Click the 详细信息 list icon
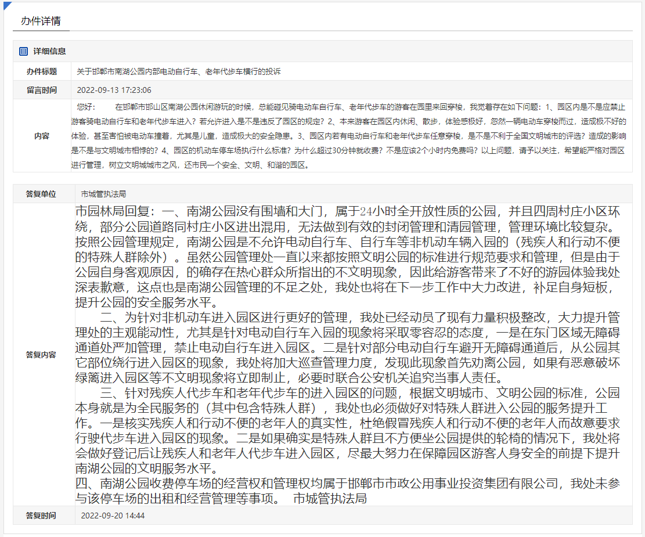Screen dimensions: 645x537 tap(23, 52)
